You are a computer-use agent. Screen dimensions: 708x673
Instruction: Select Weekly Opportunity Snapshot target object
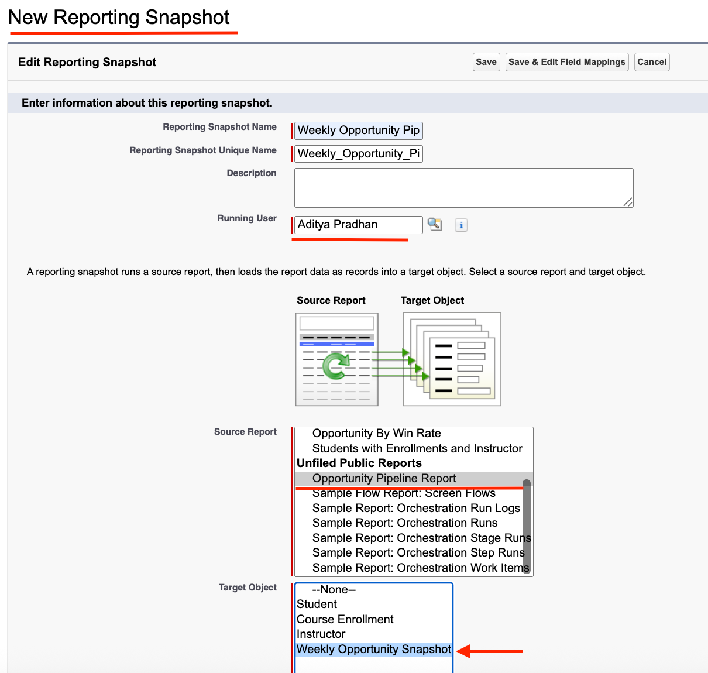pos(373,649)
